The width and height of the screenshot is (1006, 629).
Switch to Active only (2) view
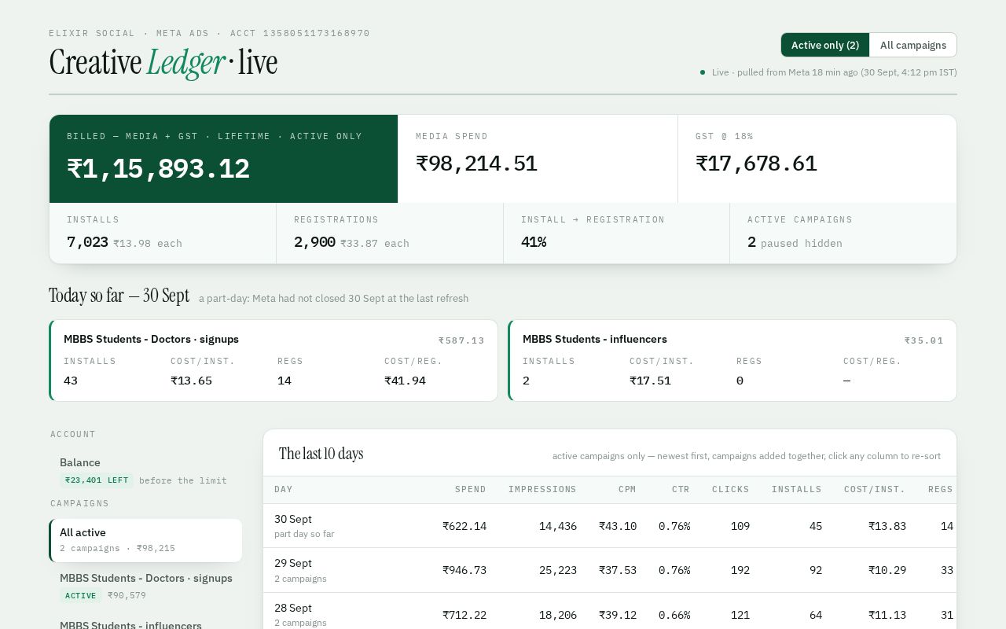(825, 45)
